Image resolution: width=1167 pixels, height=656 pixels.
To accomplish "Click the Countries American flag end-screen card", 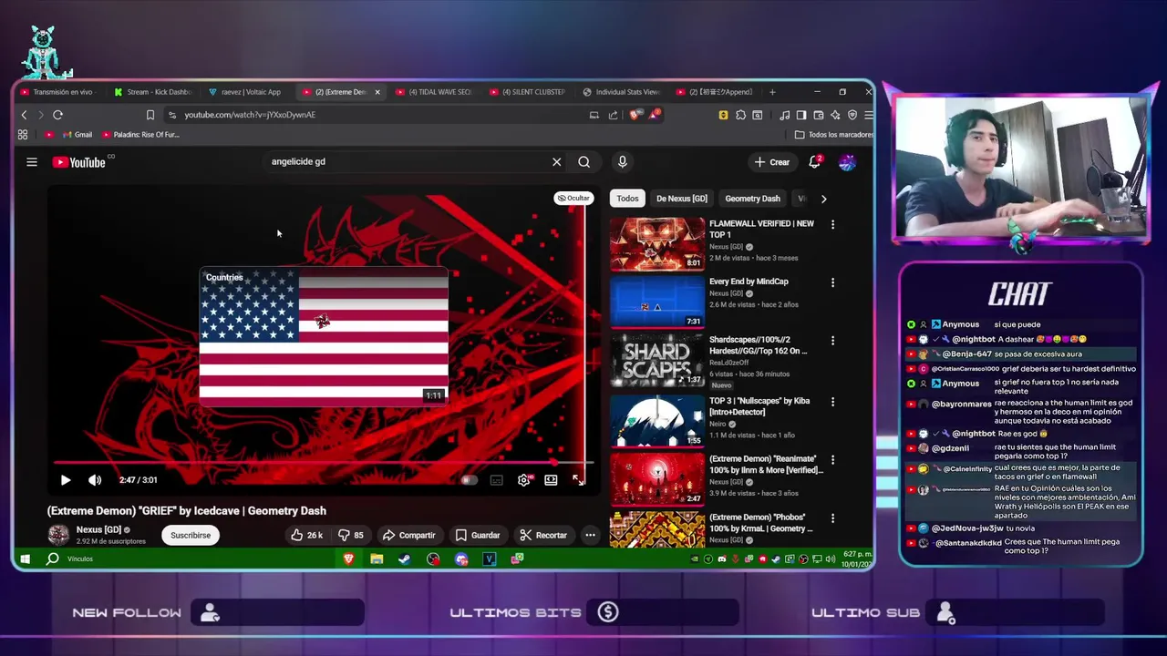I will pos(324,335).
